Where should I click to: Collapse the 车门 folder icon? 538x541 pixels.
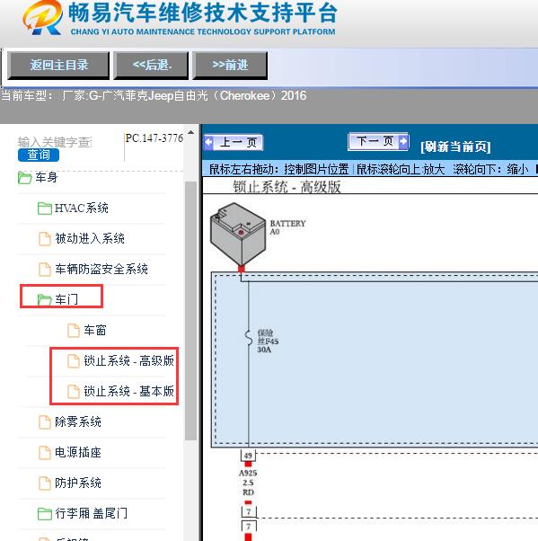[x=45, y=300]
